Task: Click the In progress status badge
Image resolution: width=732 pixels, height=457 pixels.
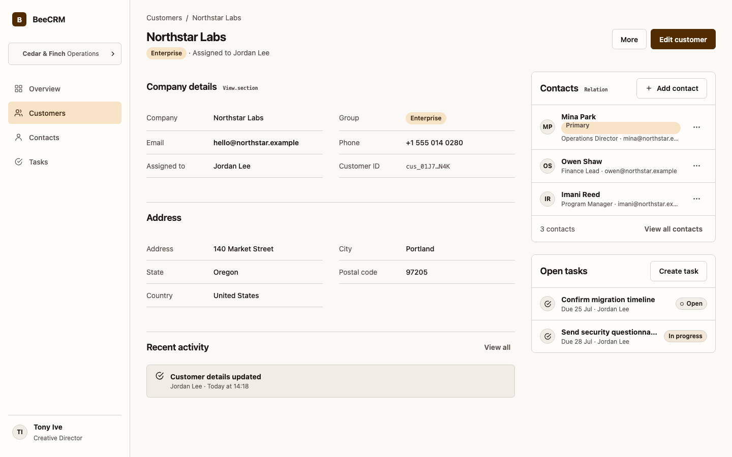Action: (x=685, y=336)
